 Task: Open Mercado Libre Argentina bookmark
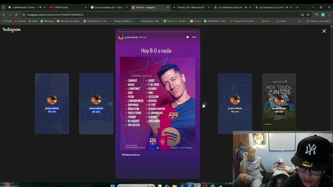(x=68, y=21)
